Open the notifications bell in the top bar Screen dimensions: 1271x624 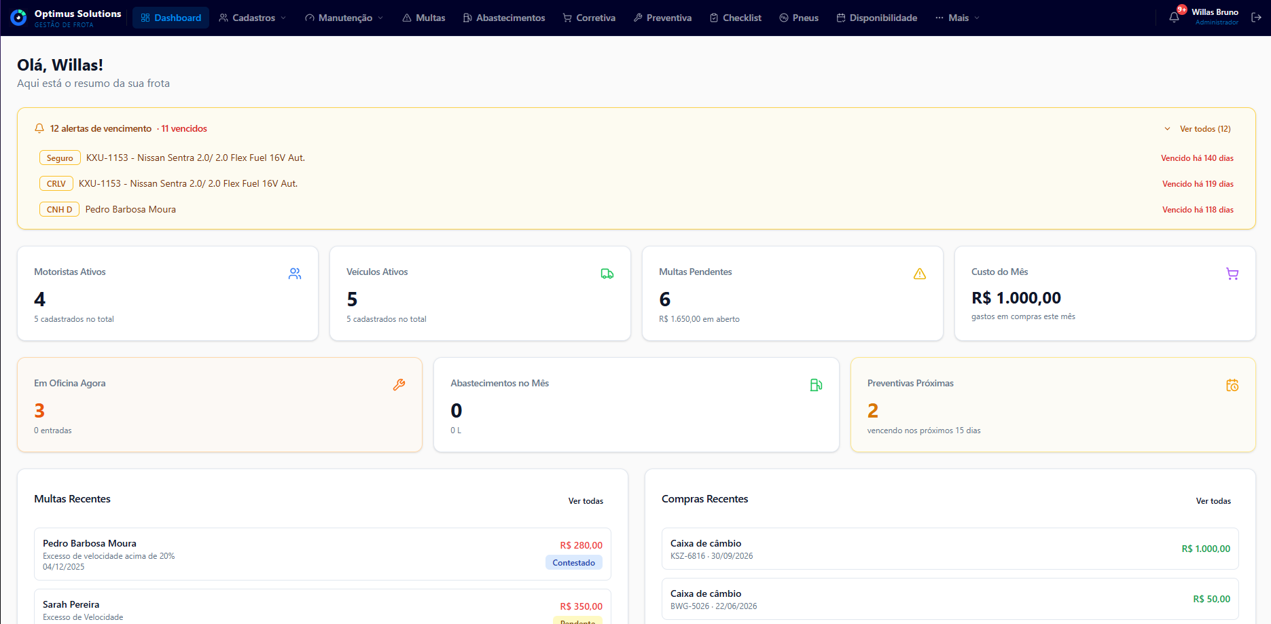1174,18
